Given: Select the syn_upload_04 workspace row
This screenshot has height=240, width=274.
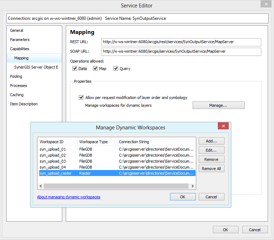Looking at the screenshot, I should pyautogui.click(x=117, y=167).
